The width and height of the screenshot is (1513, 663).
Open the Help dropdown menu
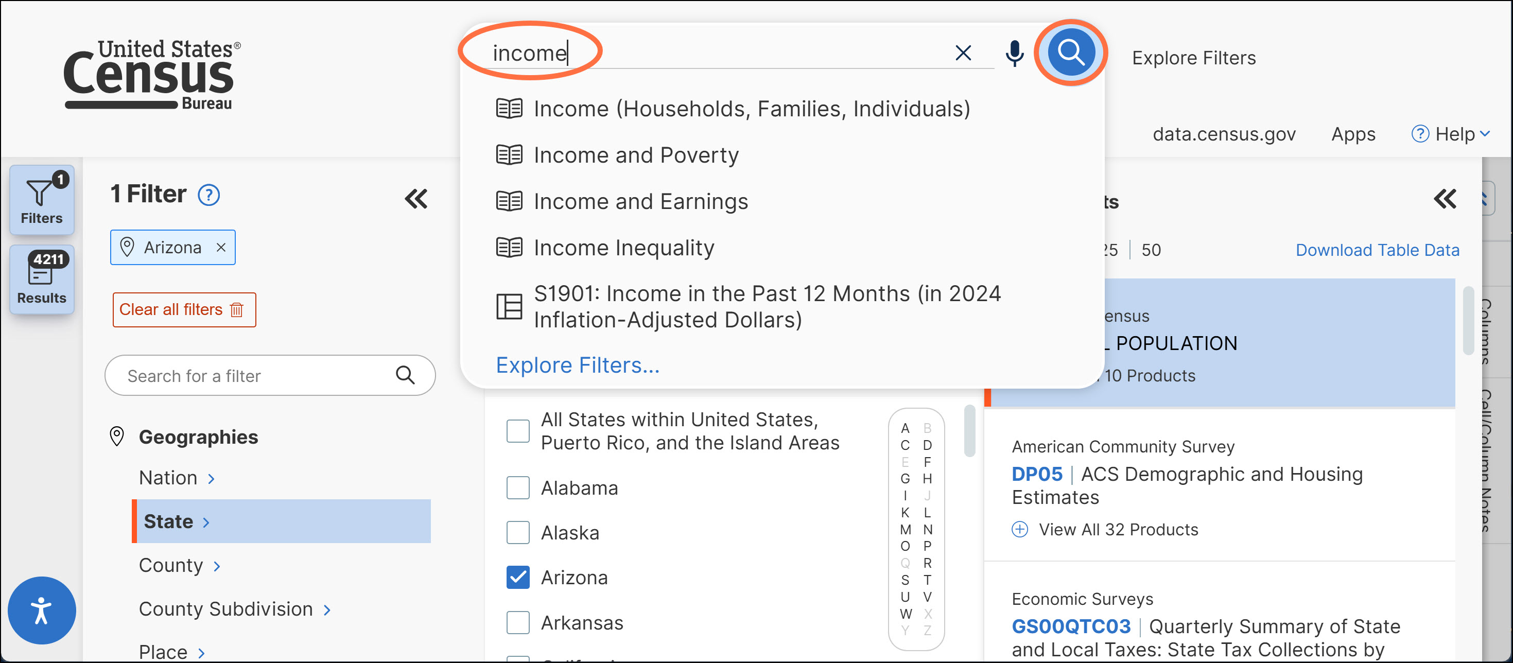point(1451,134)
